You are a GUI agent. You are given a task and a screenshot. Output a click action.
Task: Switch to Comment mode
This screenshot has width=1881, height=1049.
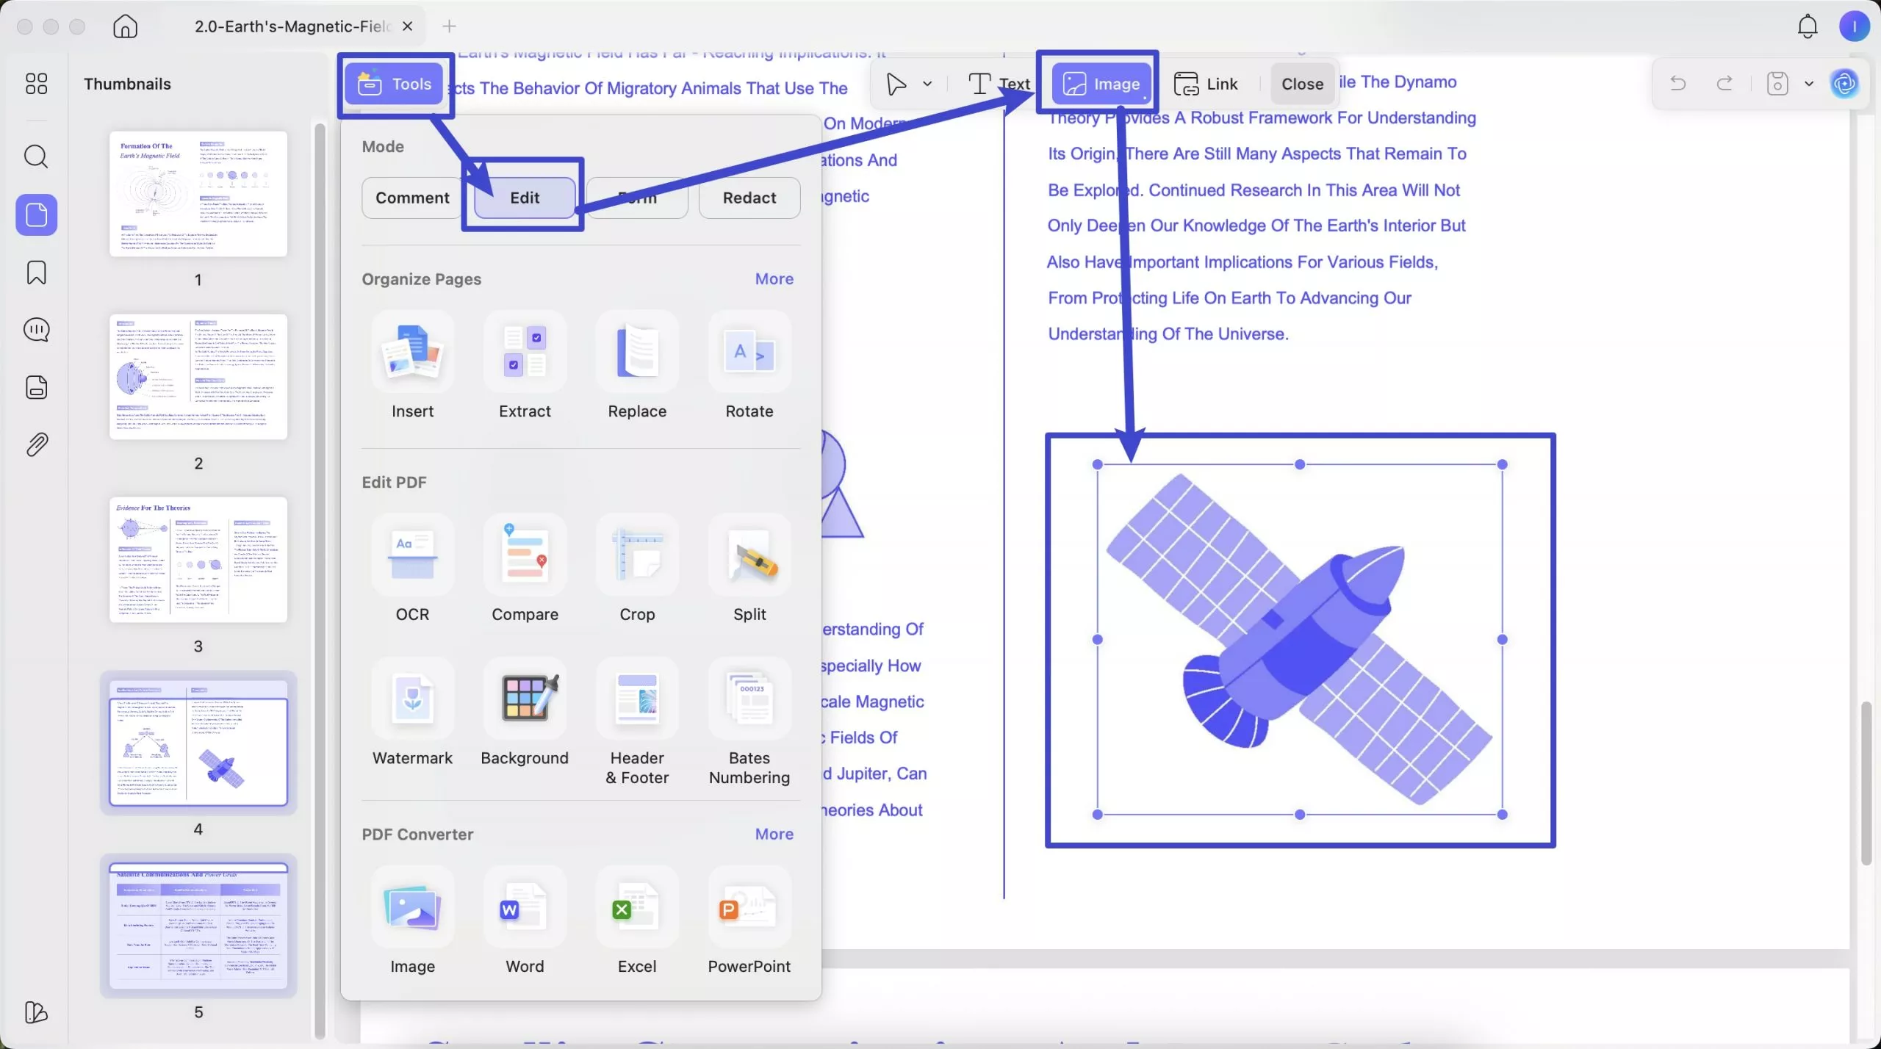pos(412,198)
